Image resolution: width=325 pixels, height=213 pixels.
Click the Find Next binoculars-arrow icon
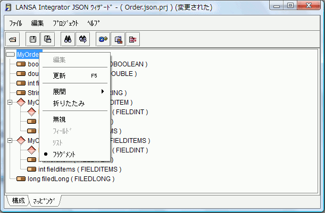pyautogui.click(x=83, y=39)
